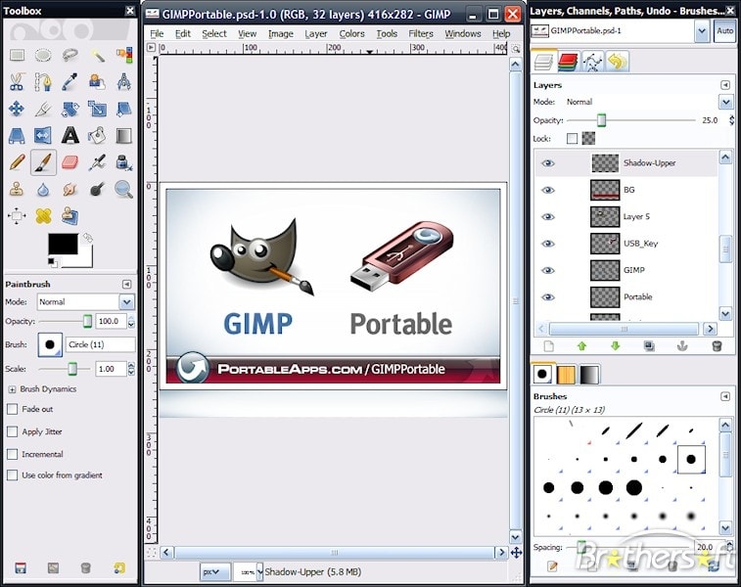Enable the Apply Jitter checkbox
Viewport: 741px width, 587px height.
point(13,431)
